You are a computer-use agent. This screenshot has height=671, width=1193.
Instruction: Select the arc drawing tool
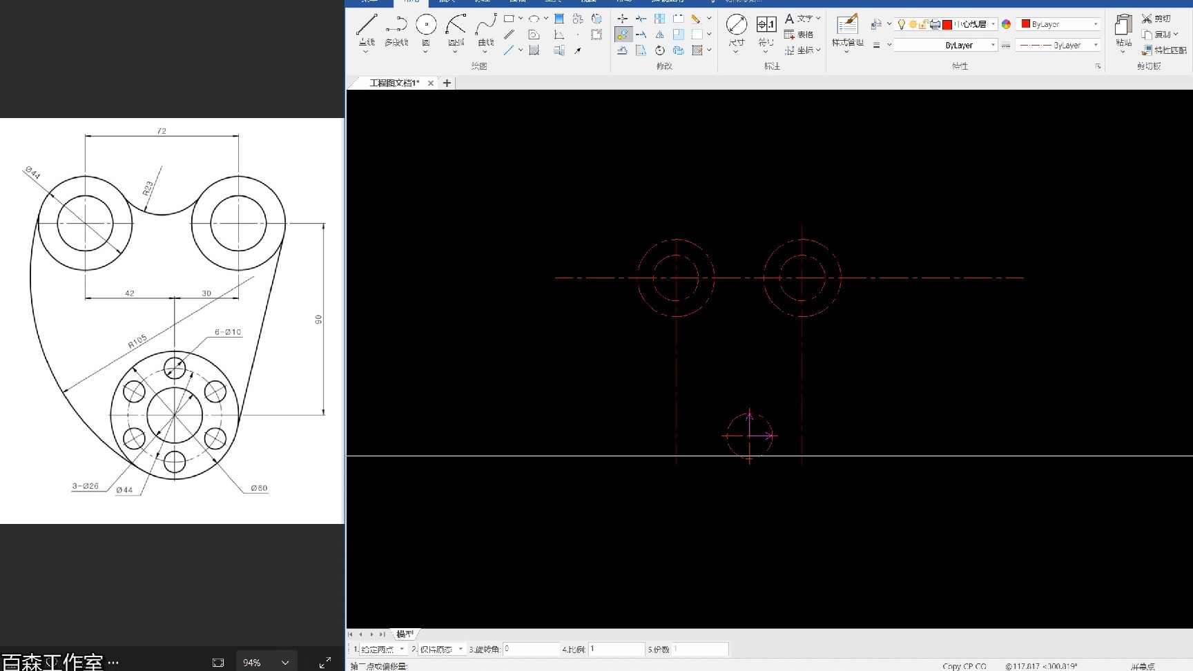(456, 30)
